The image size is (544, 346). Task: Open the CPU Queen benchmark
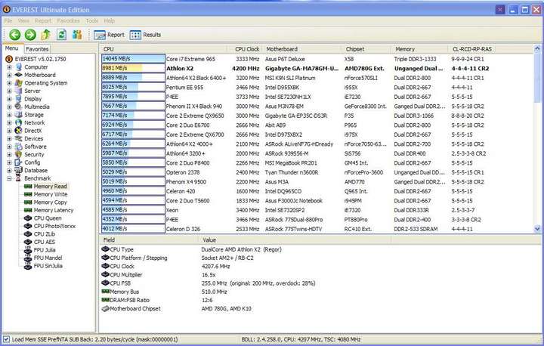coord(48,218)
